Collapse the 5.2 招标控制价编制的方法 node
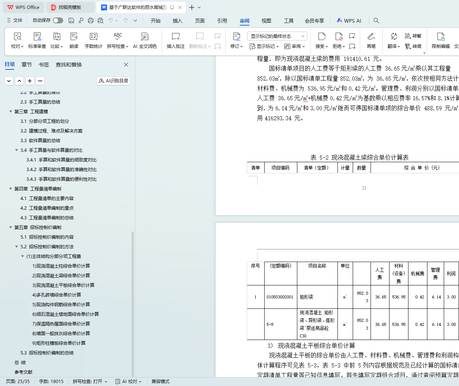The width and height of the screenshot is (459, 386). point(17,246)
